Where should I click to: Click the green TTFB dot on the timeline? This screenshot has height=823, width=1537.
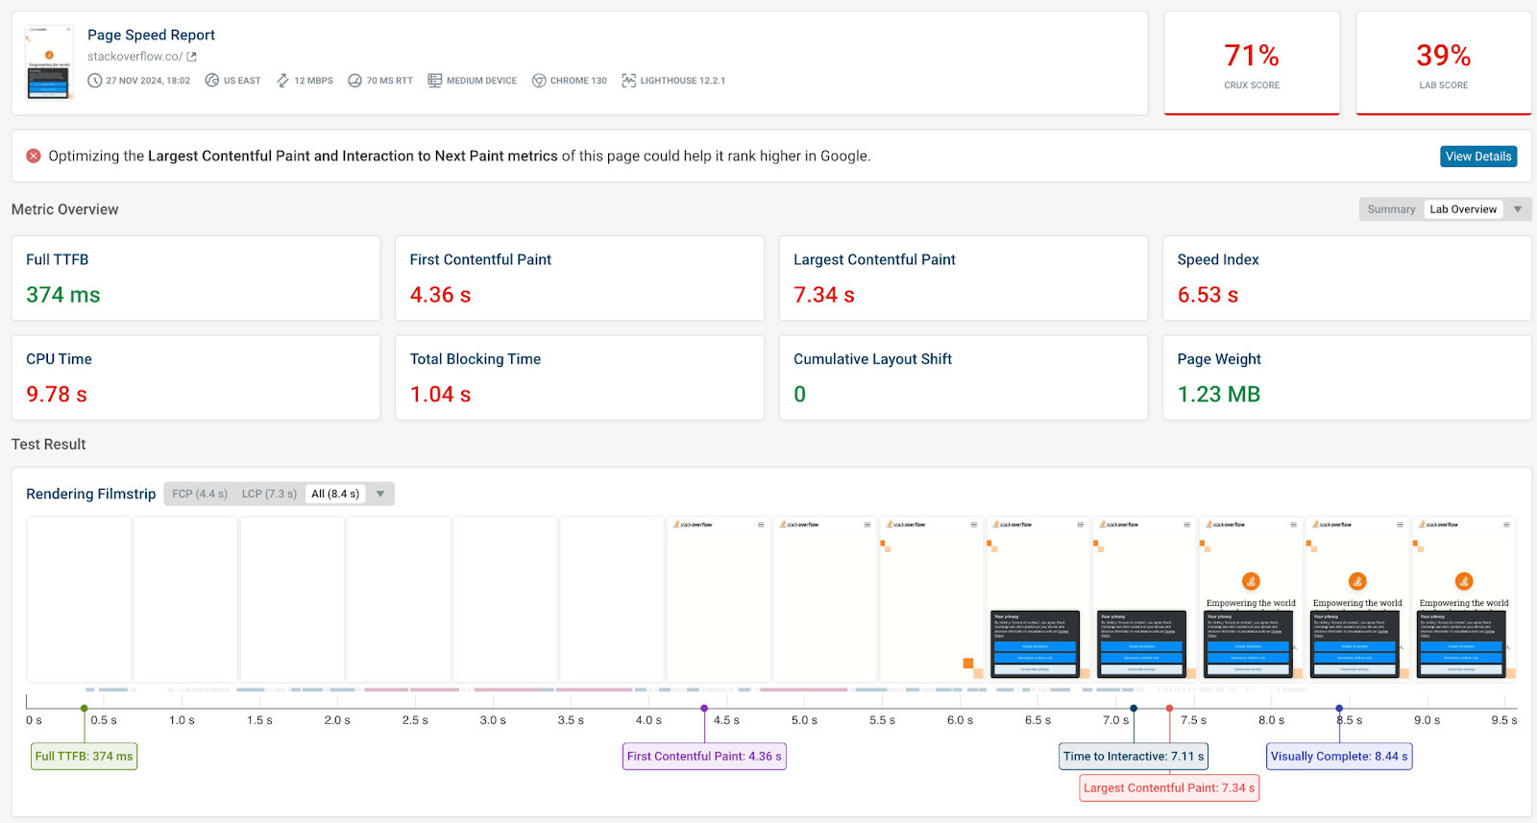pyautogui.click(x=85, y=709)
